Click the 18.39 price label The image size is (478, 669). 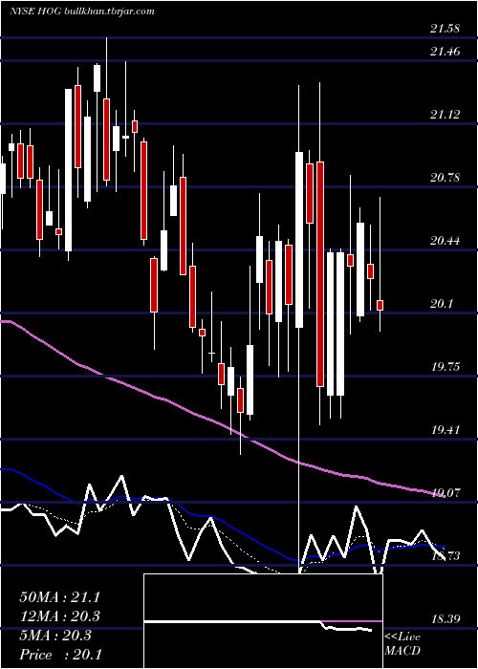tap(445, 618)
